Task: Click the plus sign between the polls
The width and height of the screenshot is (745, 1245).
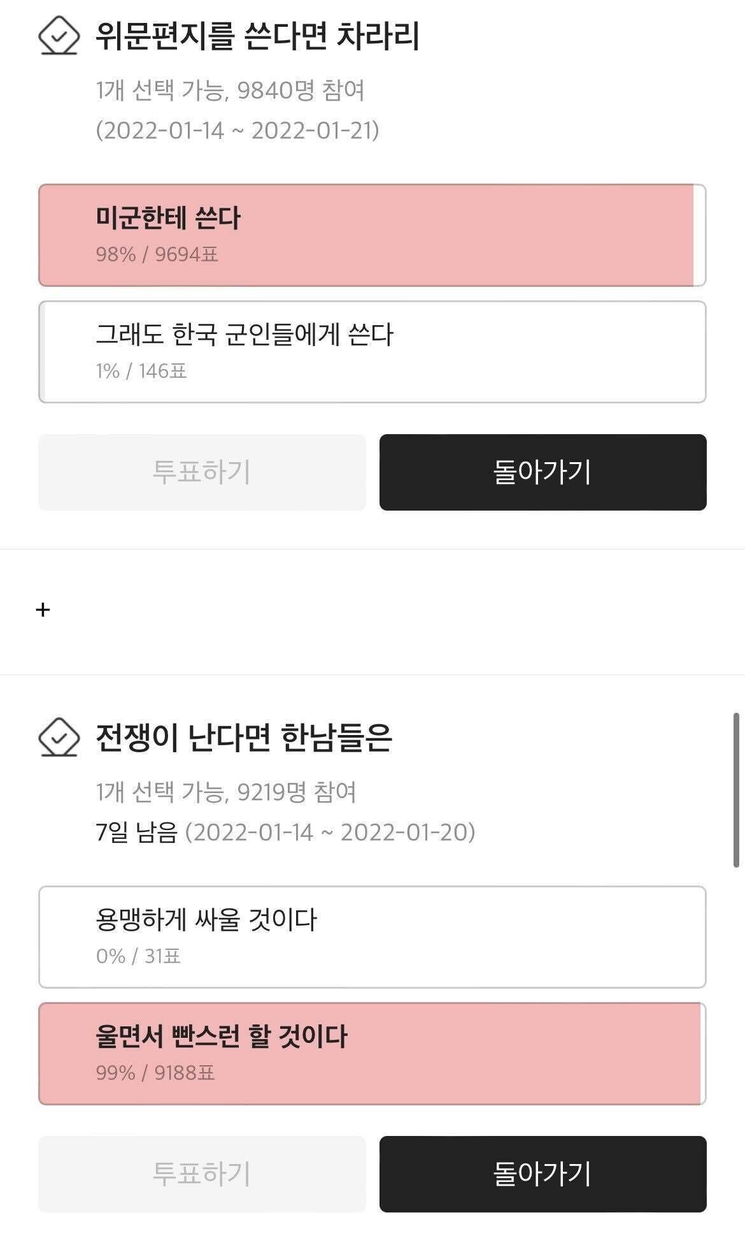Action: 43,610
